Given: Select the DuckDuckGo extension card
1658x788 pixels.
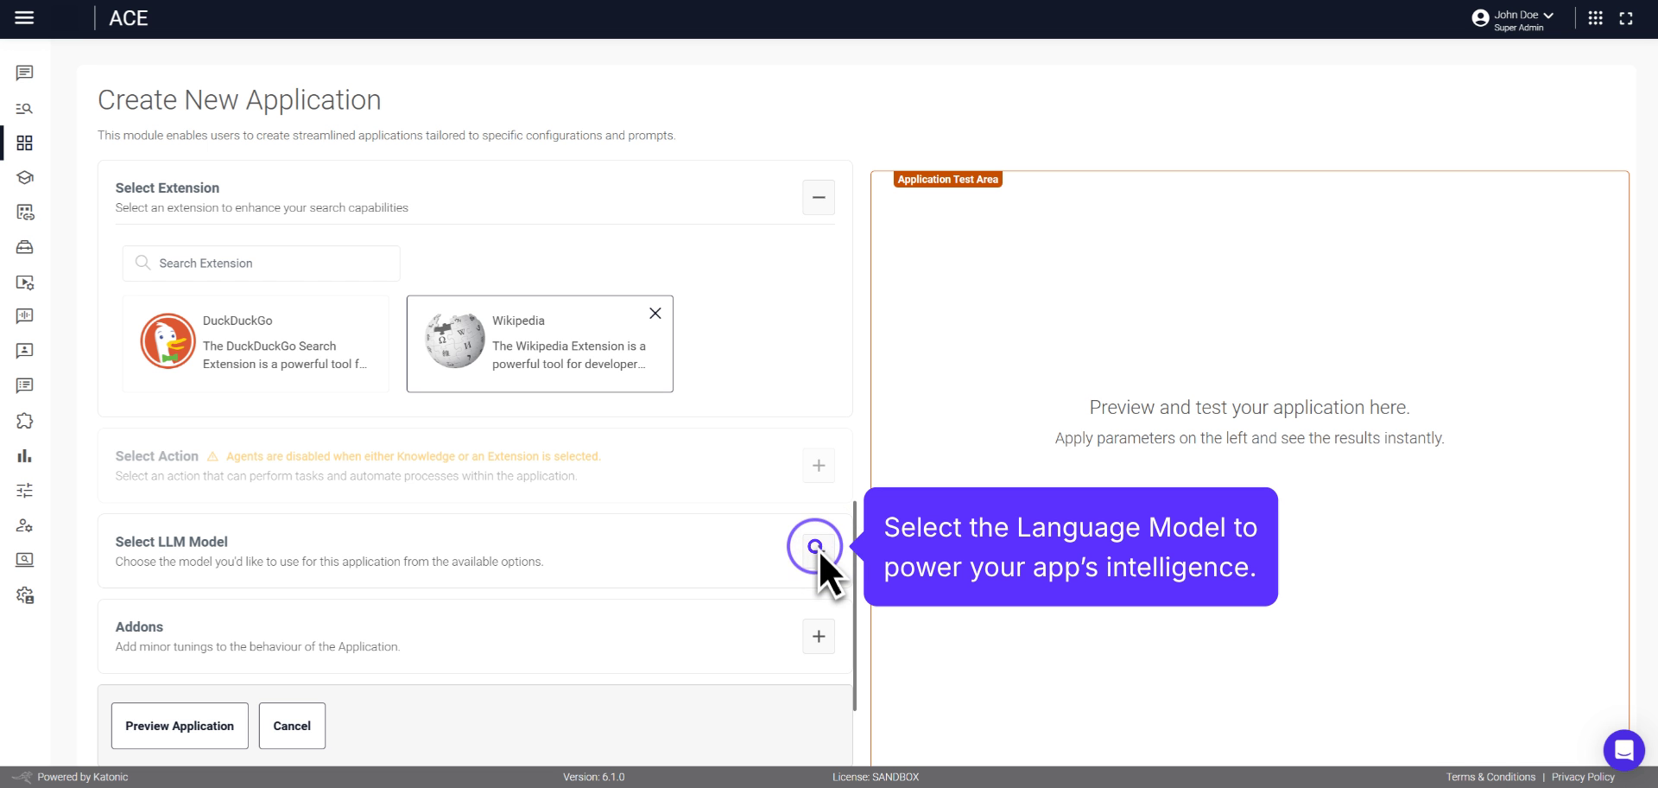Looking at the screenshot, I should (x=255, y=343).
